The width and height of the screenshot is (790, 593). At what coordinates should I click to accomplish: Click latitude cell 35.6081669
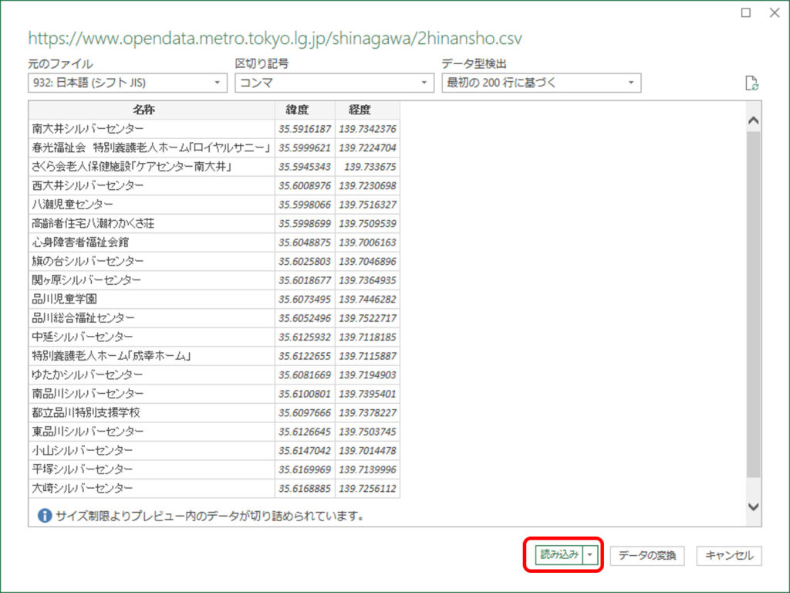point(305,374)
